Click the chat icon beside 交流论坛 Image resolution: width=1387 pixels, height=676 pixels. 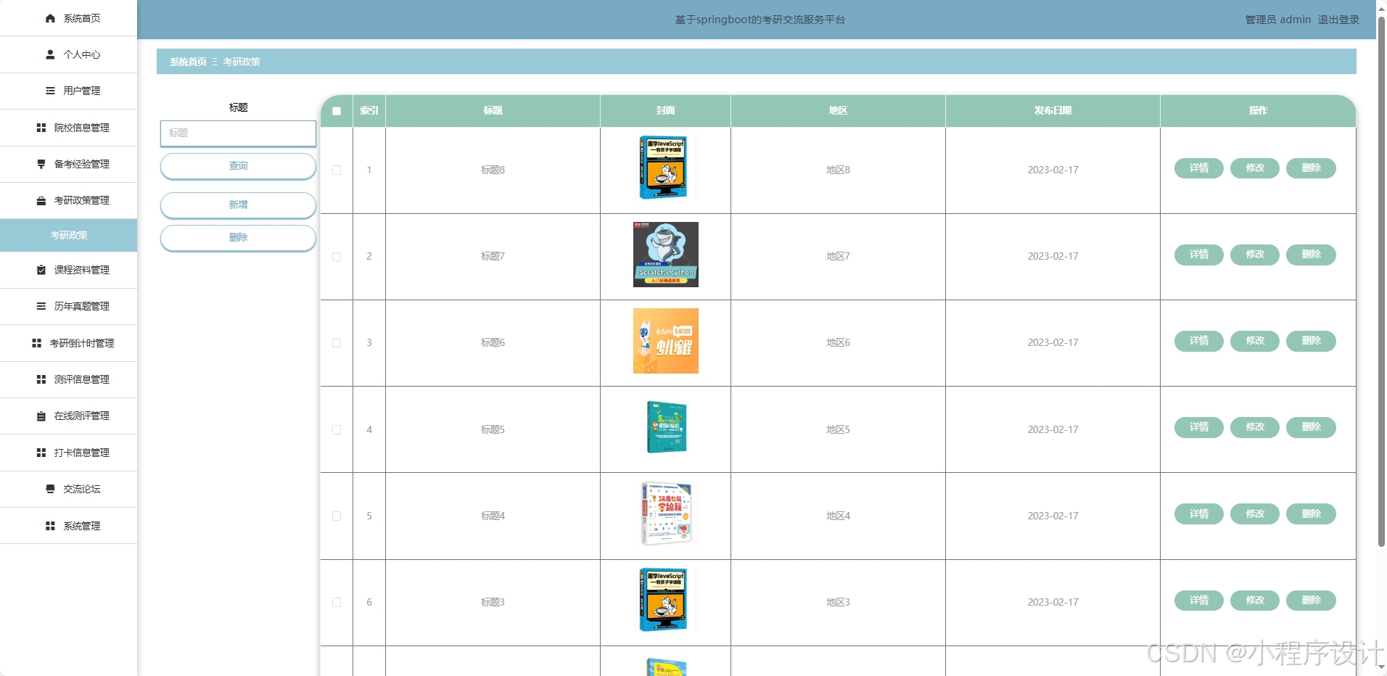[x=50, y=489]
